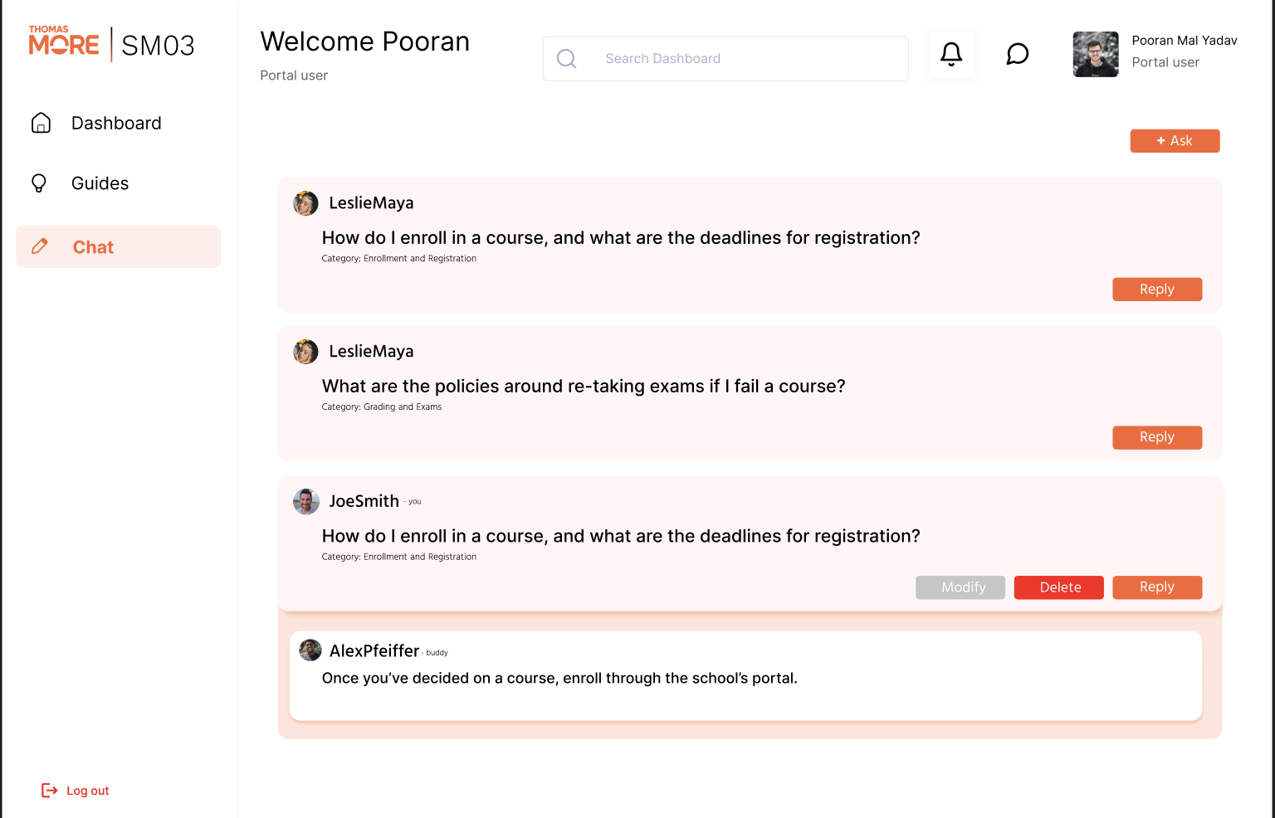
Task: Select the Dashboard home icon
Action: pyautogui.click(x=41, y=123)
